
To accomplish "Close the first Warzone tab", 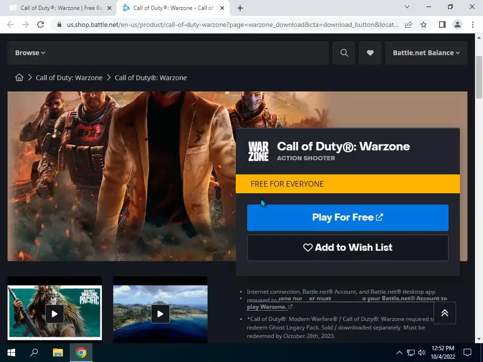I will [109, 8].
